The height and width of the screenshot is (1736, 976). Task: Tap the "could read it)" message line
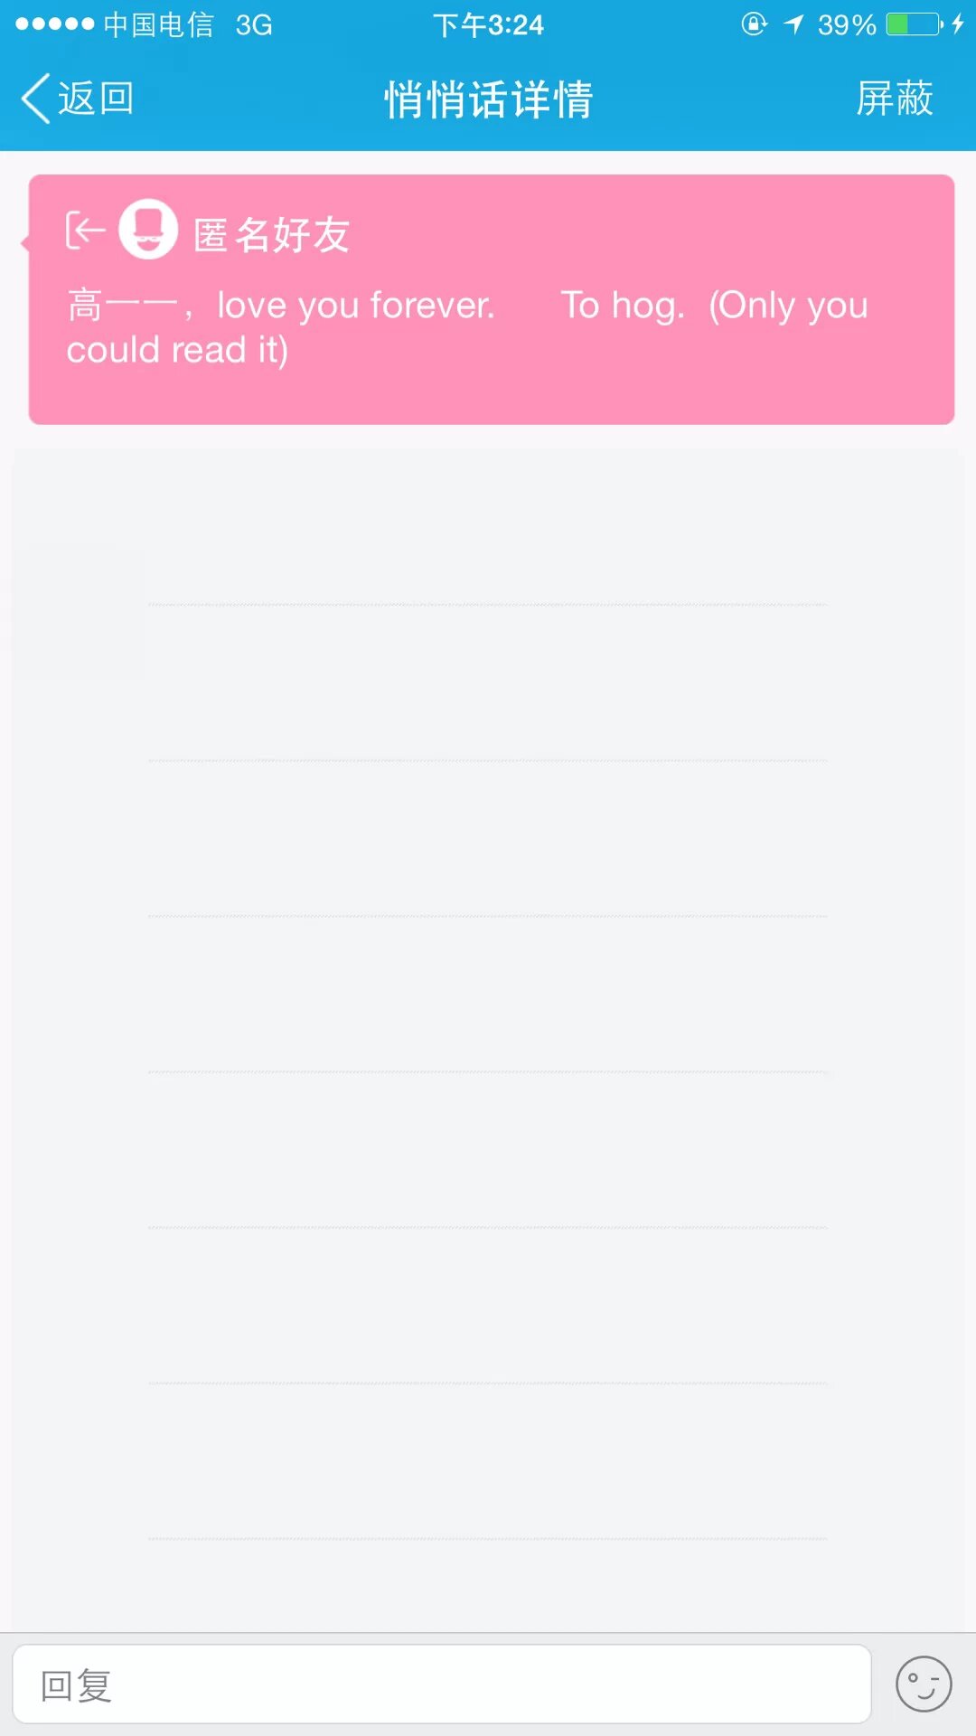click(177, 350)
